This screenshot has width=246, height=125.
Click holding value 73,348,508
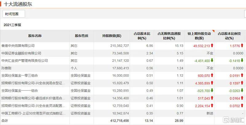(x=120, y=53)
